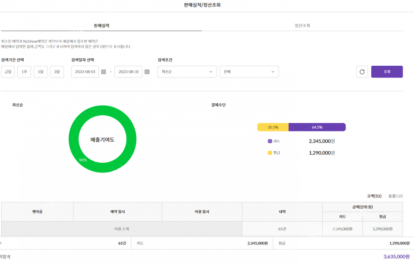414x263 pixels.
Task: Click the purple 카드 legend marker
Action: 270,142
